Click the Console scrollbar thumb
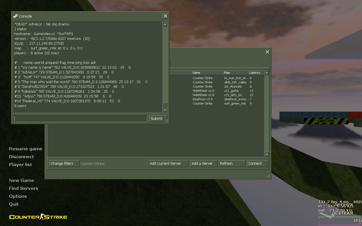The height and width of the screenshot is (226, 362). pos(165,105)
